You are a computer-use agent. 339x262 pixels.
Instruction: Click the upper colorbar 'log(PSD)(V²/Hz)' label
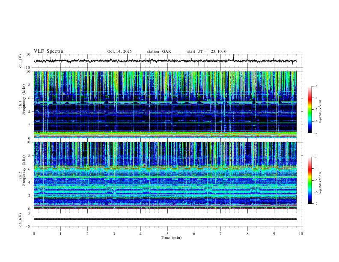(x=321, y=112)
